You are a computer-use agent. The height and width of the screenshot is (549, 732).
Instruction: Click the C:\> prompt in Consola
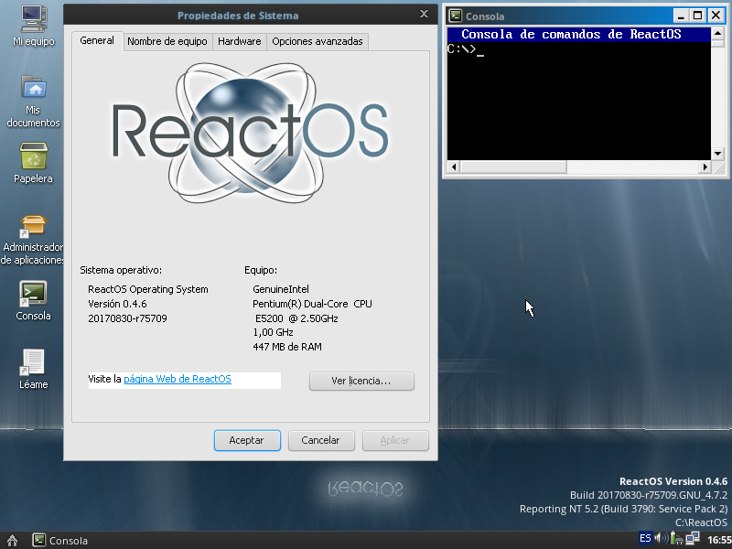tap(461, 48)
